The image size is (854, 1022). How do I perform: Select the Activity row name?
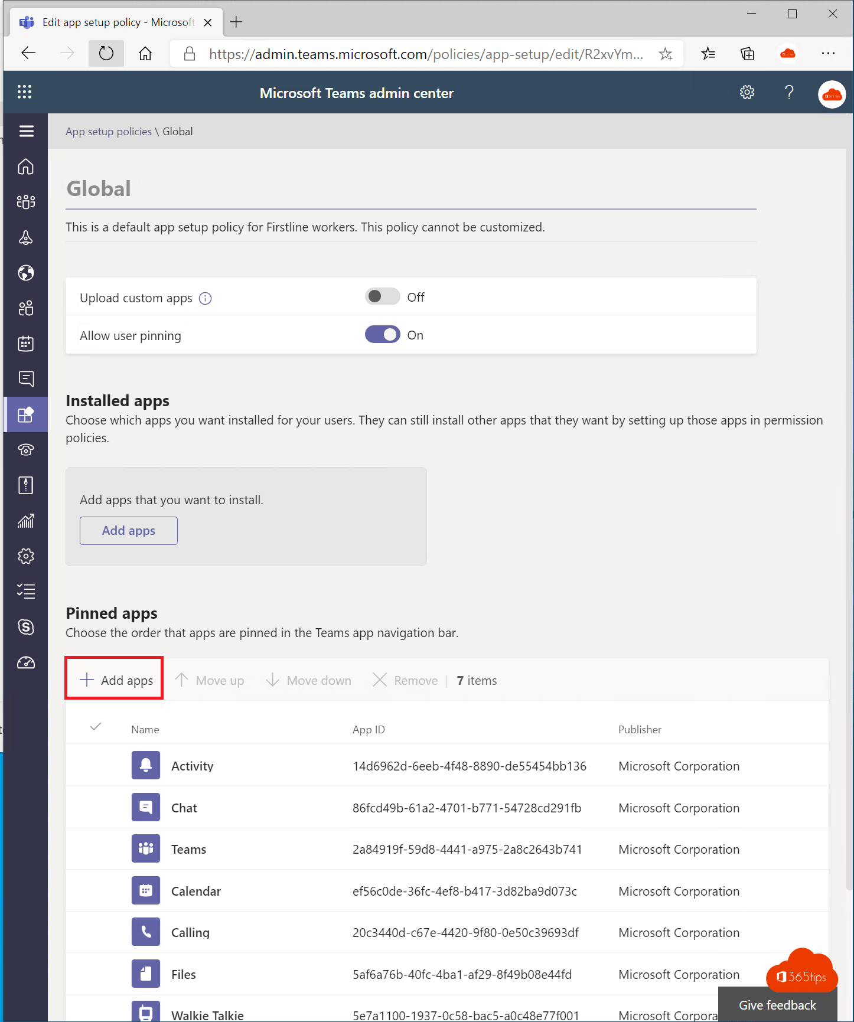point(192,766)
